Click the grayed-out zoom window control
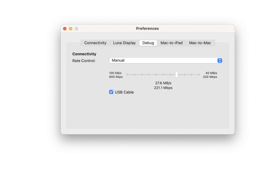The height and width of the screenshot is (176, 280). click(x=76, y=29)
